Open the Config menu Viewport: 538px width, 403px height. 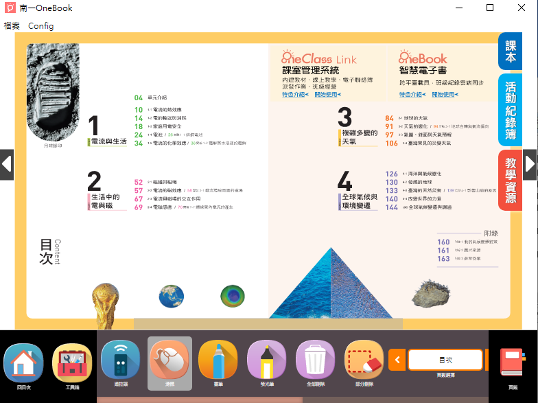coord(40,25)
